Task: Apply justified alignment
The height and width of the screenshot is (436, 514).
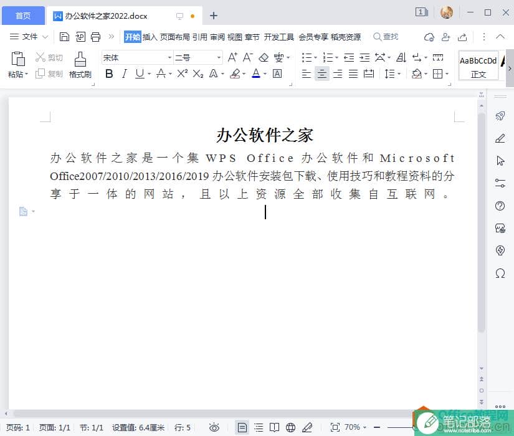Action: [x=353, y=73]
